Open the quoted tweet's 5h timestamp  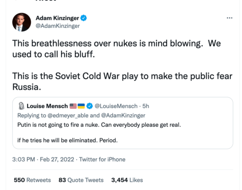point(146,106)
